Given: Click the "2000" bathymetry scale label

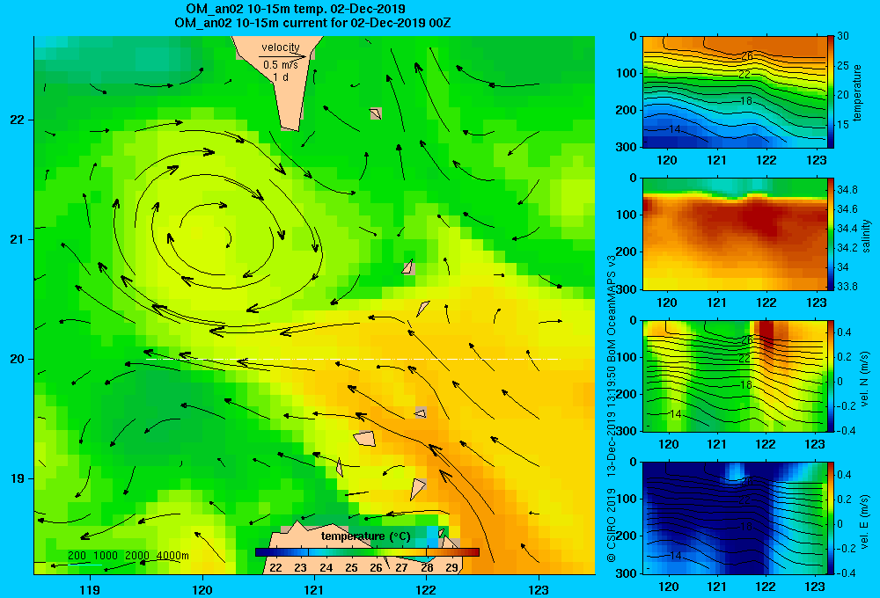Looking at the screenshot, I should (x=137, y=556).
